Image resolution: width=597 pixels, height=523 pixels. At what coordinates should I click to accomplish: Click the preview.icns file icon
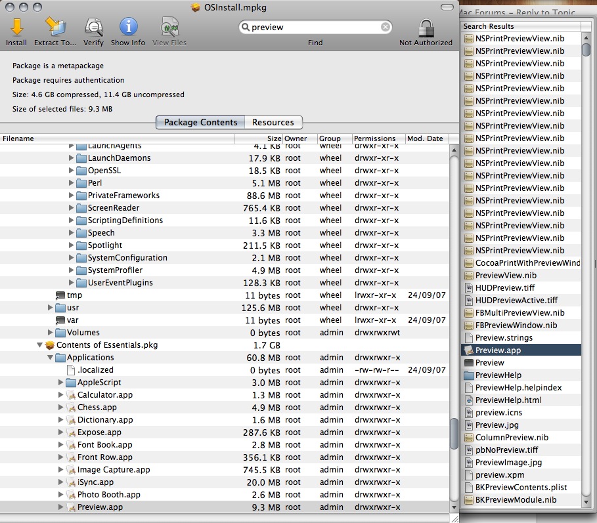click(x=469, y=413)
